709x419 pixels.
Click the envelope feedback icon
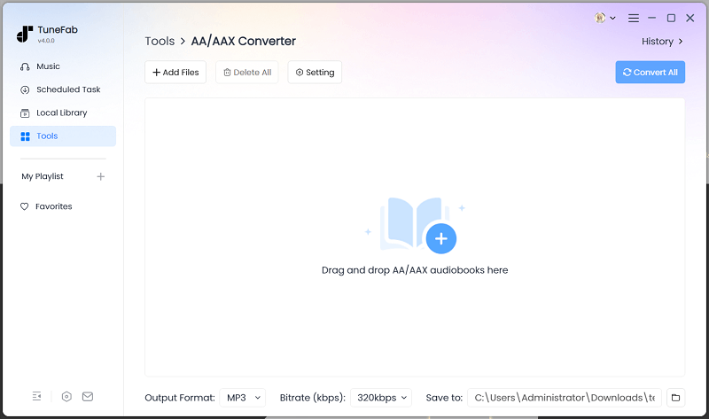point(88,396)
